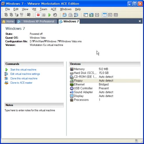
Task: Click the Suspend (pause) toolbar icon
Action: tap(44, 15)
